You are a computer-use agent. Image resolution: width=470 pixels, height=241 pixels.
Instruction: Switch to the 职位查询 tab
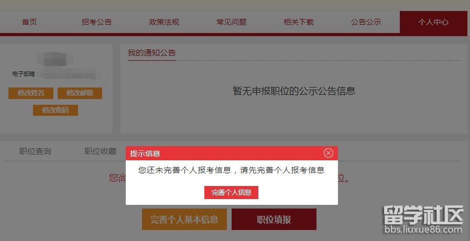tap(35, 151)
